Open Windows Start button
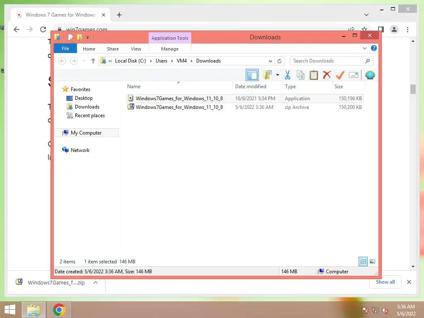Viewport: 424px width, 318px height. point(10,310)
